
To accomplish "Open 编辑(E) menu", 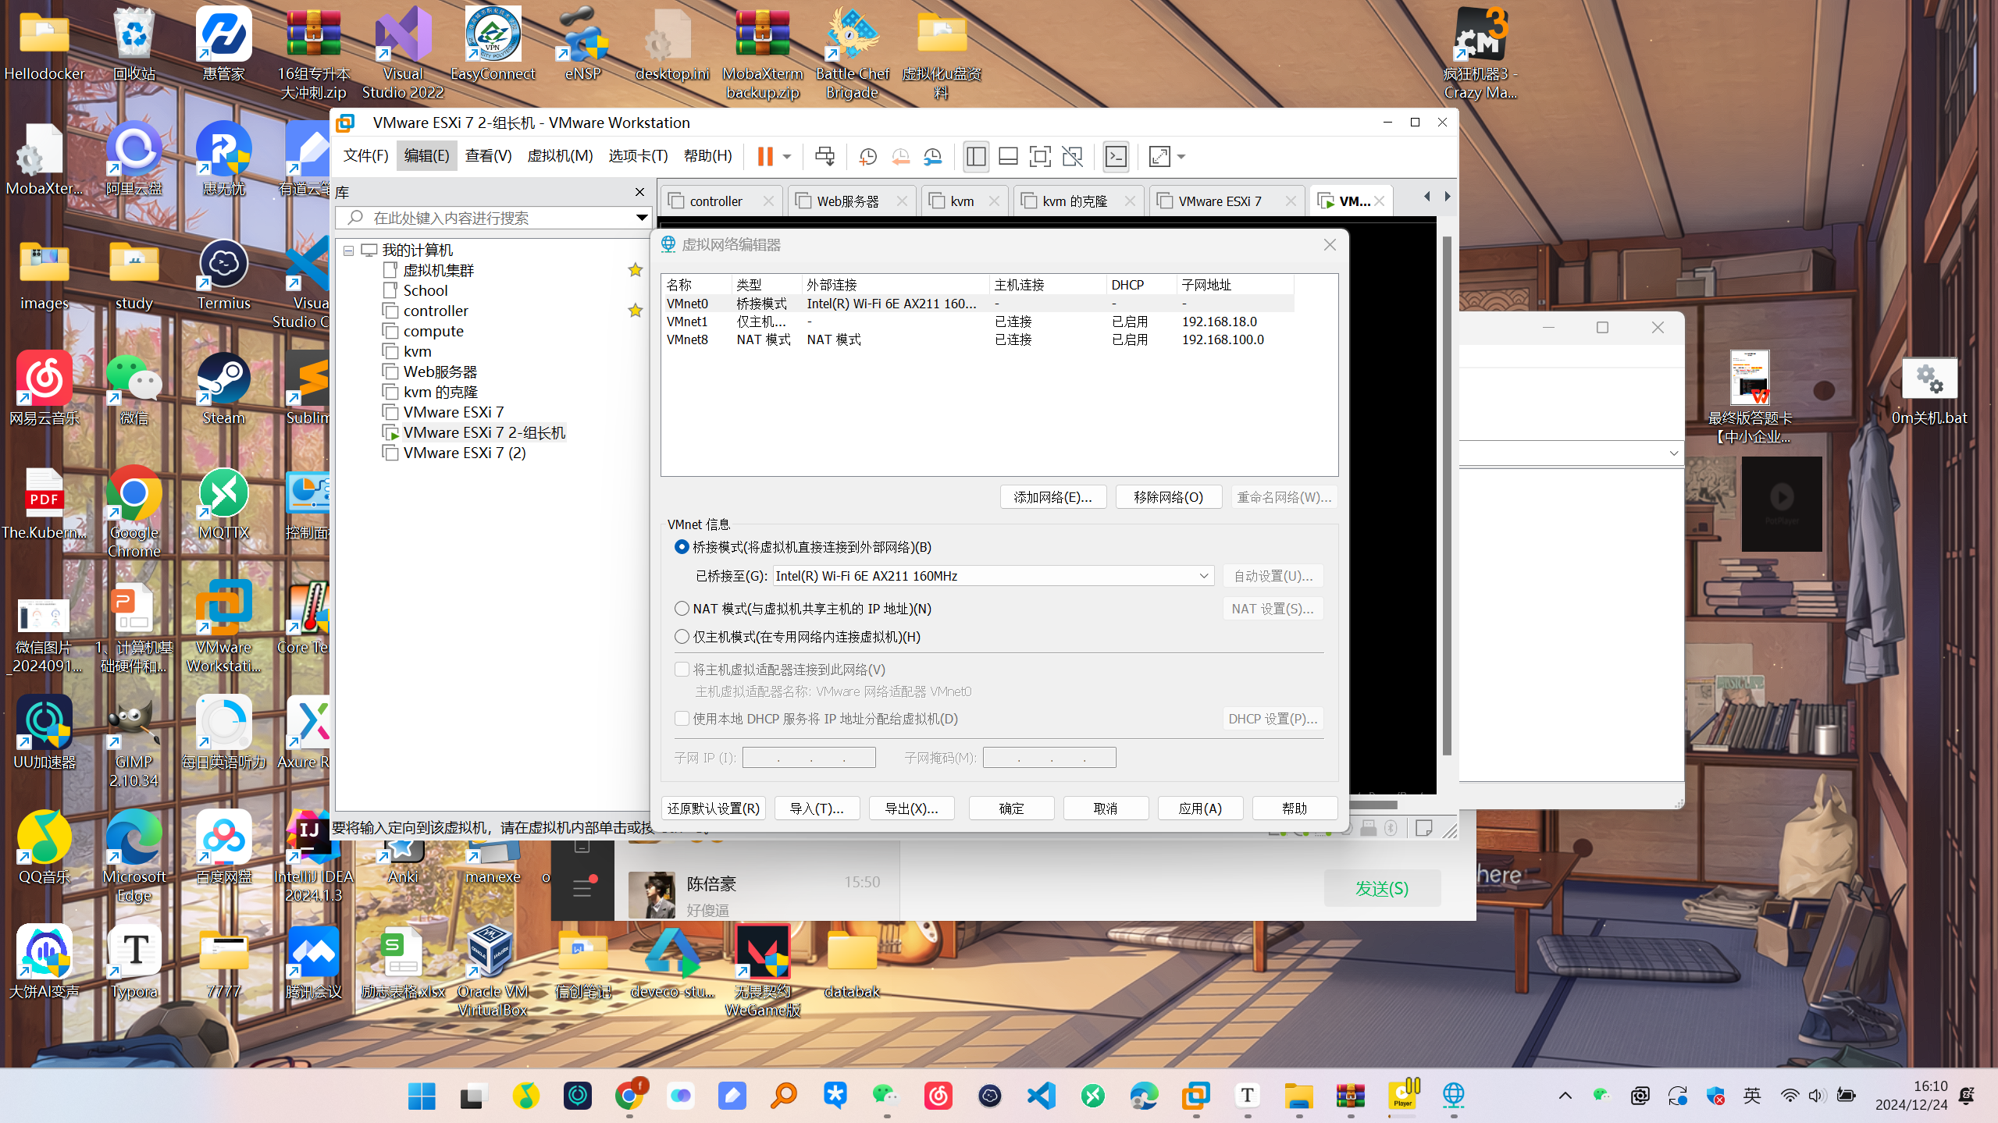I will [426, 156].
